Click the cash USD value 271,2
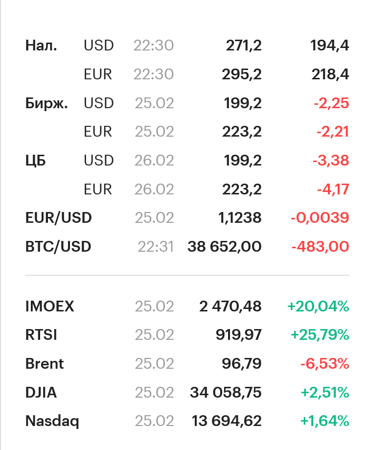367x450 pixels. [244, 46]
